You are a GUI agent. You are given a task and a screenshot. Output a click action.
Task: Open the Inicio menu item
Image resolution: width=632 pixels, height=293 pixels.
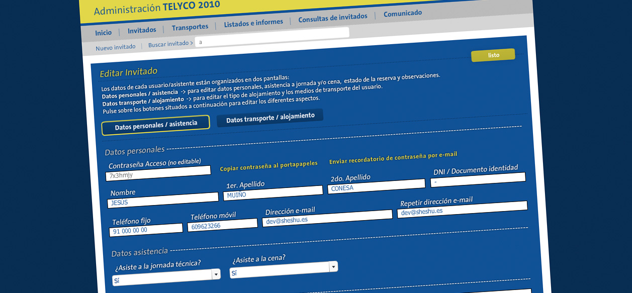[x=103, y=33]
